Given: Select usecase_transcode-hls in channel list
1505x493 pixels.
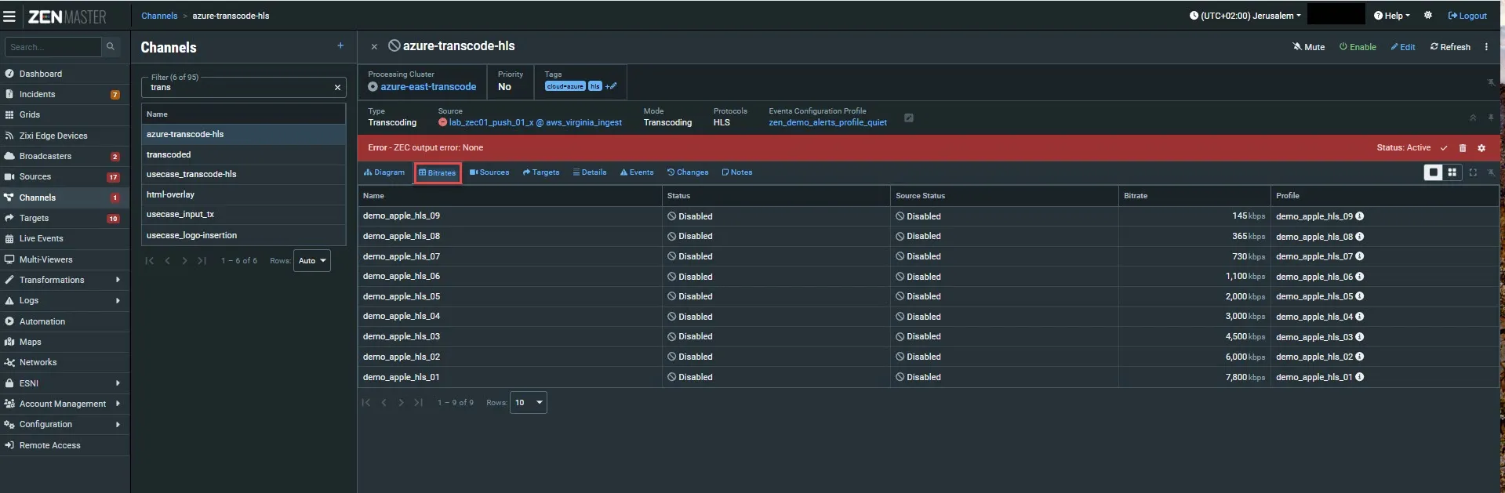Looking at the screenshot, I should (x=244, y=174).
